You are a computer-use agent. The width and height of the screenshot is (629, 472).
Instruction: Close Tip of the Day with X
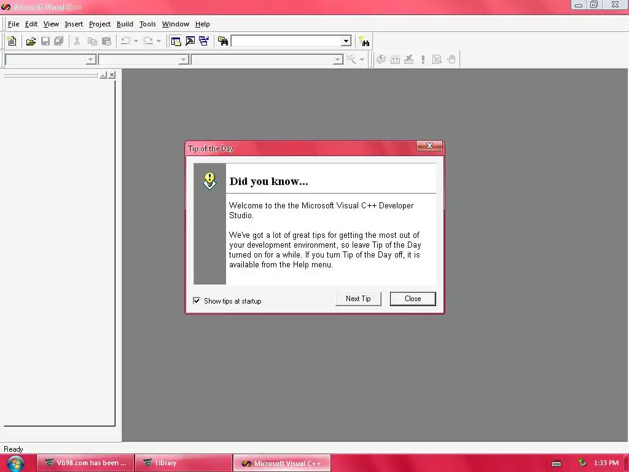pos(429,146)
